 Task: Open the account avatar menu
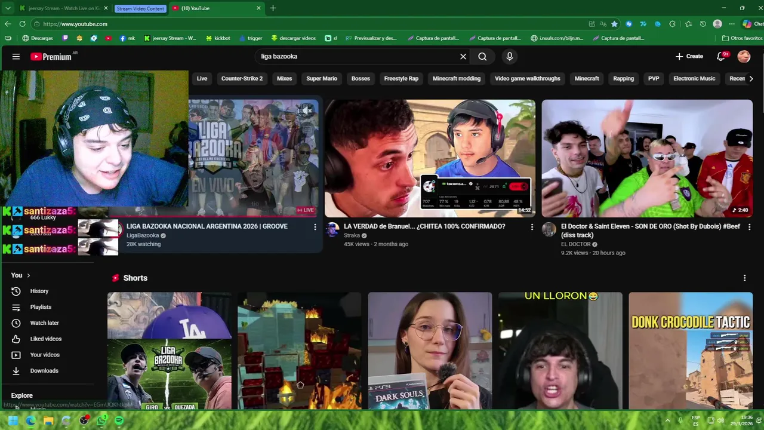[744, 57]
